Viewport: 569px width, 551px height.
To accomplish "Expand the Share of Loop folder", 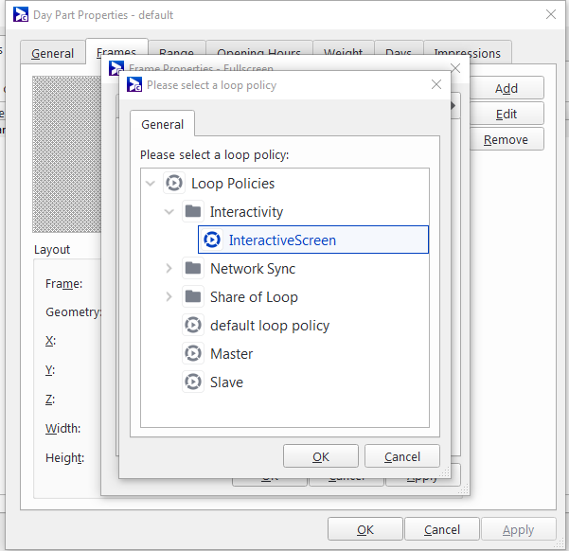I will point(169,297).
